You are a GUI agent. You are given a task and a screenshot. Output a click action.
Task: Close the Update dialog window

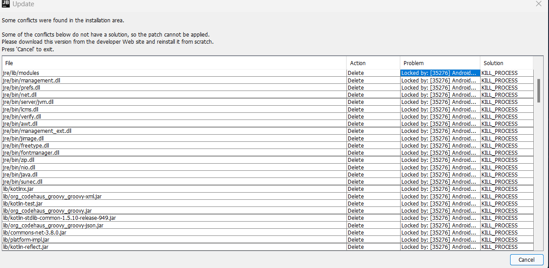(x=539, y=4)
